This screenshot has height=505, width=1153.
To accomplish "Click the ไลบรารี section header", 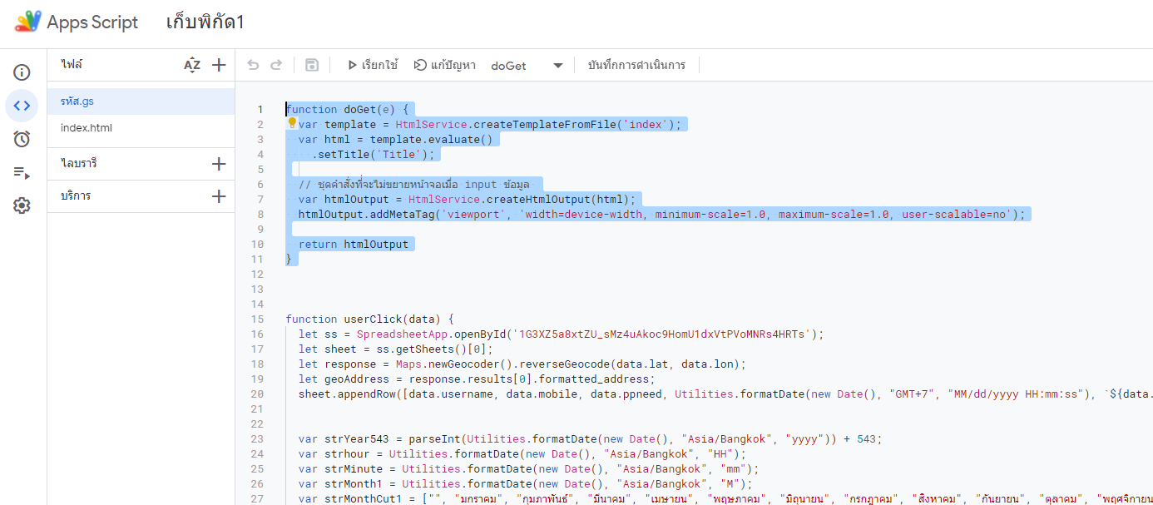I will click(79, 164).
